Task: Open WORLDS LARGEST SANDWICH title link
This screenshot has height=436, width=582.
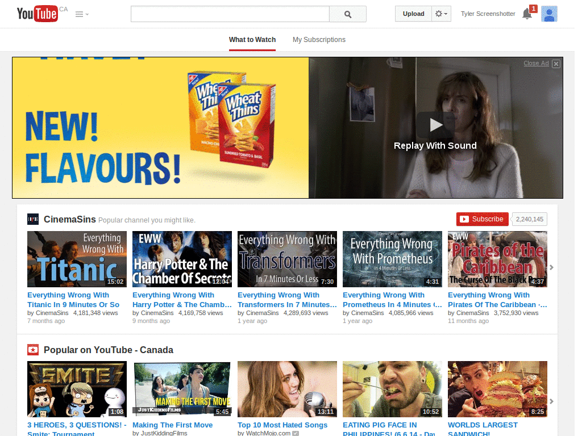Action: click(483, 429)
